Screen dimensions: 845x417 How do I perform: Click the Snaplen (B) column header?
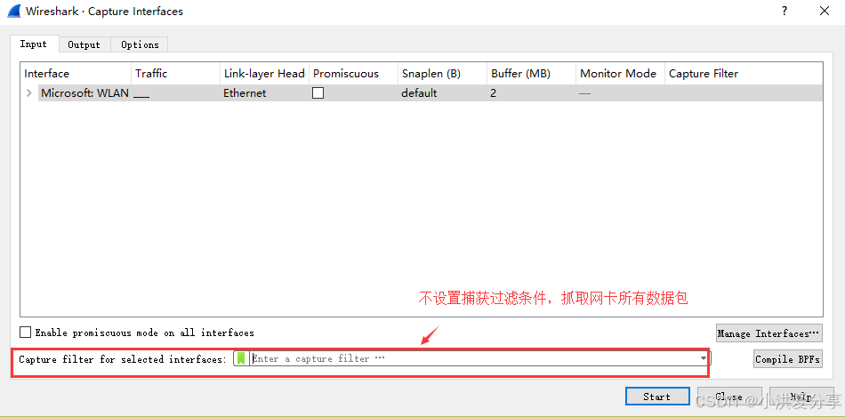point(442,74)
